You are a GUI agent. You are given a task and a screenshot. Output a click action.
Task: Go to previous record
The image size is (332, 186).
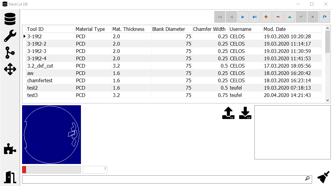231,17
